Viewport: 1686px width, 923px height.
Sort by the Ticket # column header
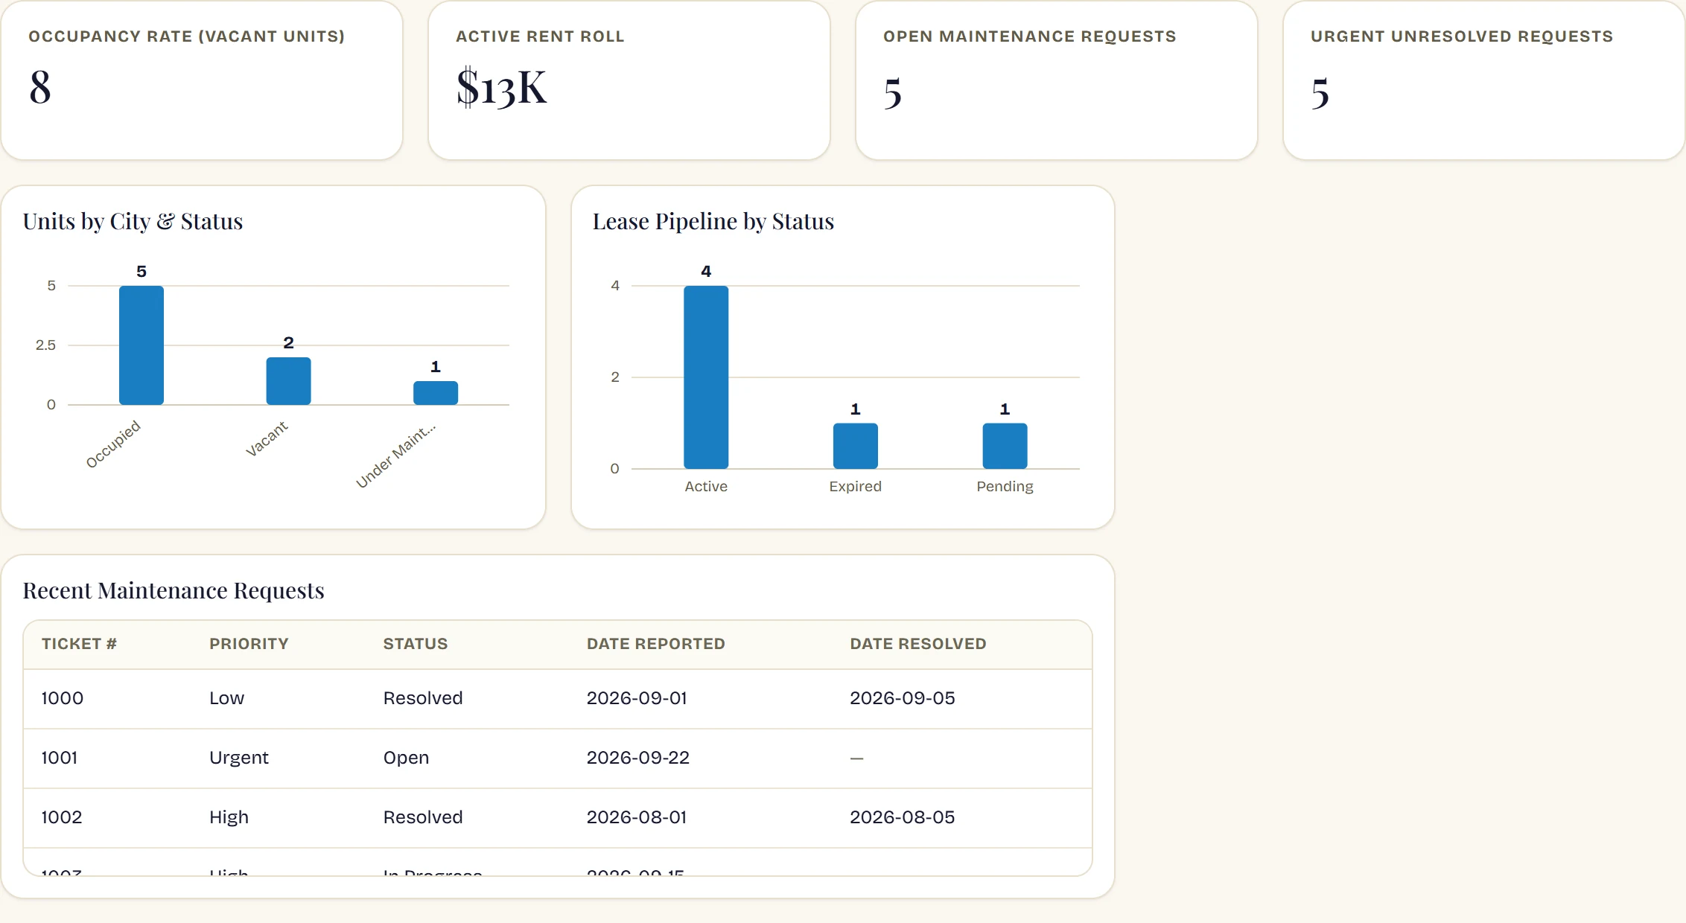click(x=79, y=644)
